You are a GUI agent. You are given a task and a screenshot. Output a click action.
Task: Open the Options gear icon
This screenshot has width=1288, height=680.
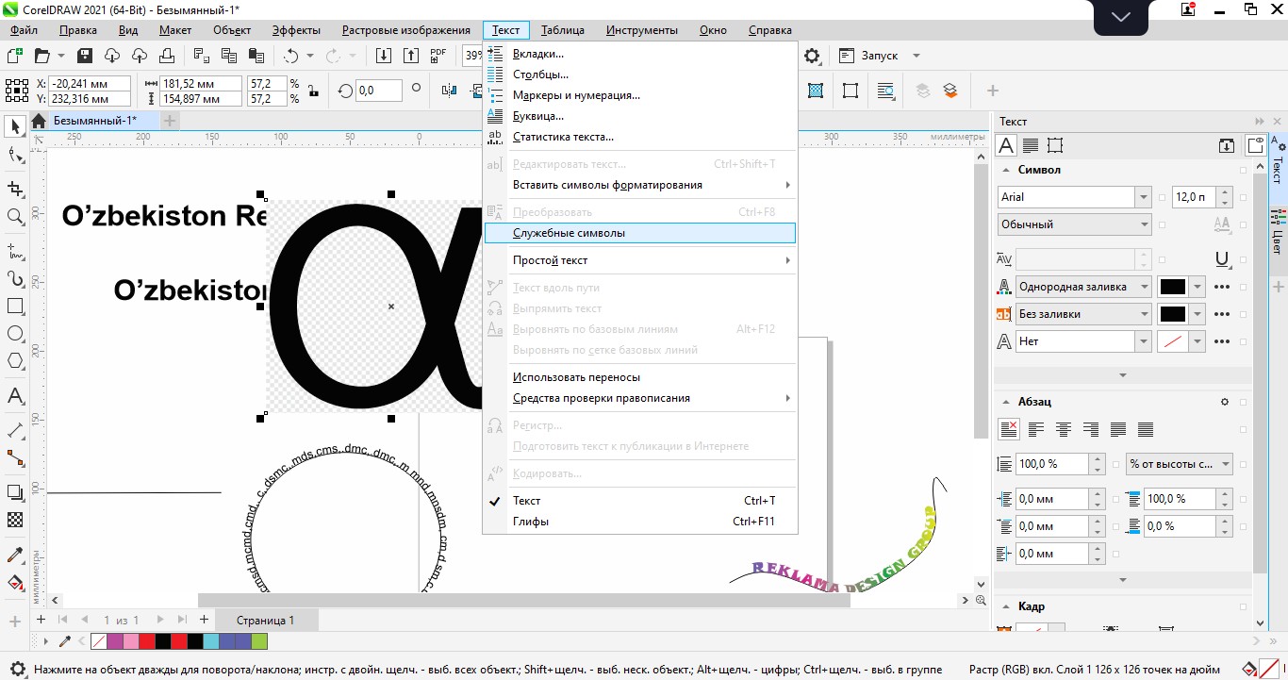coord(812,56)
